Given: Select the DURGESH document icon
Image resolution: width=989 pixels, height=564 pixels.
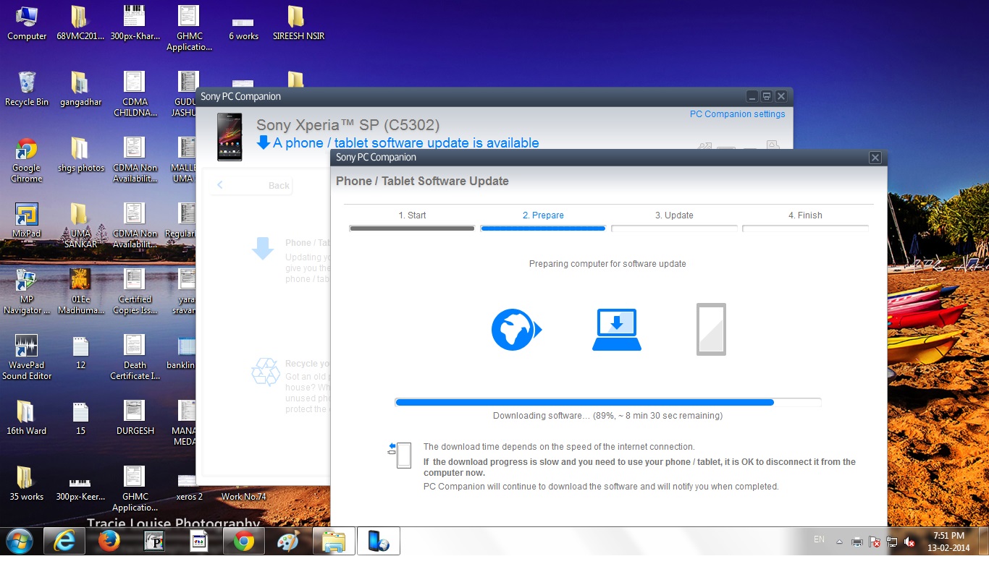Looking at the screenshot, I should point(135,417).
